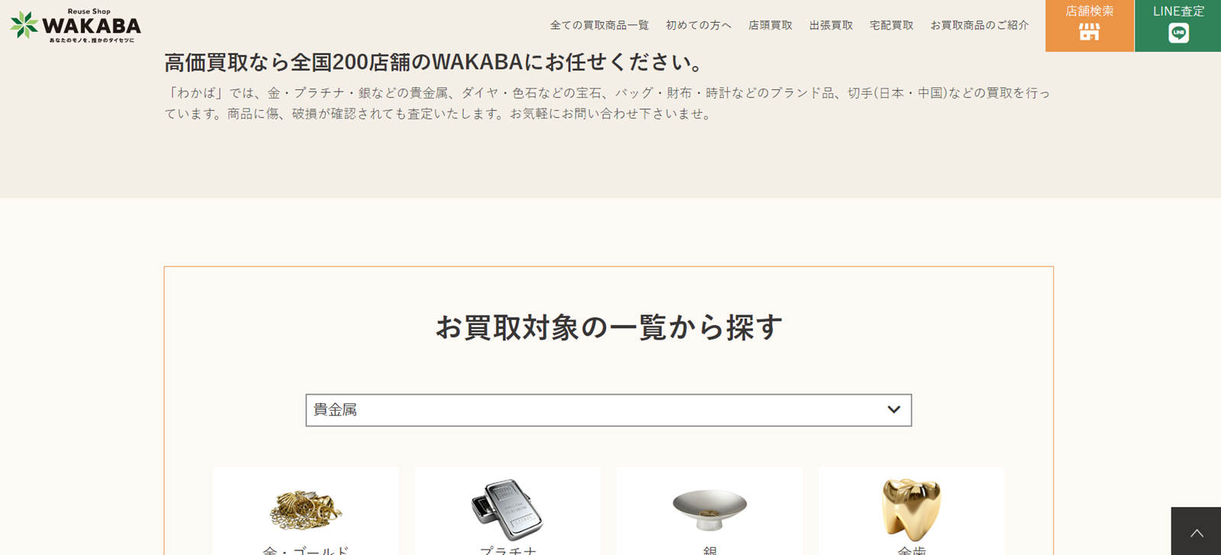Click the WAKABA Reuse Shop logo
Screen dimensions: 1221x555
pos(76,25)
